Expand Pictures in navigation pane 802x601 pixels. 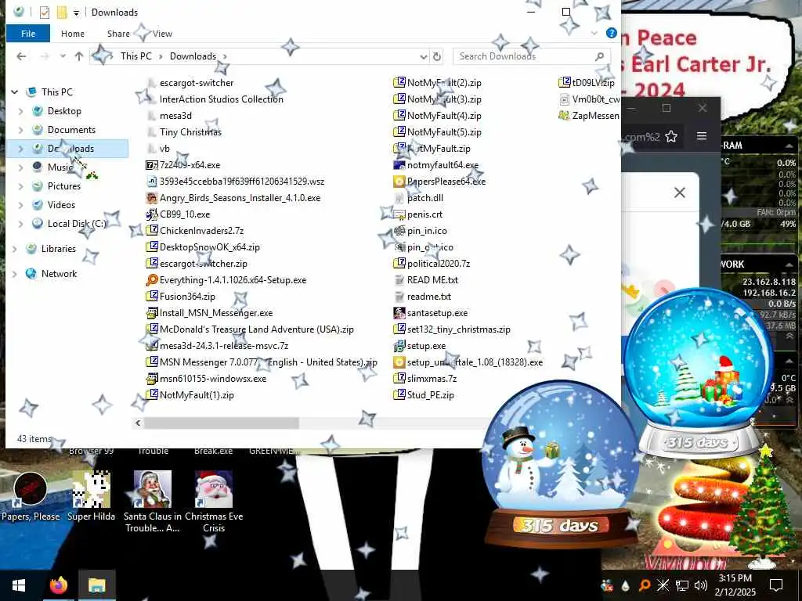(21, 186)
